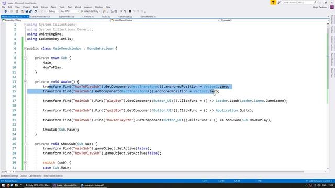Click the Quick Launch magnifier icon
This screenshot has width=335, height=188.
tap(315, 2)
